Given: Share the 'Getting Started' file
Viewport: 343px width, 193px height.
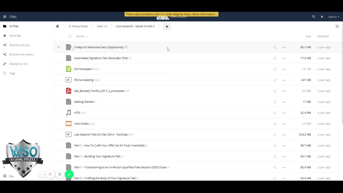Looking at the screenshot, I should click(x=275, y=102).
